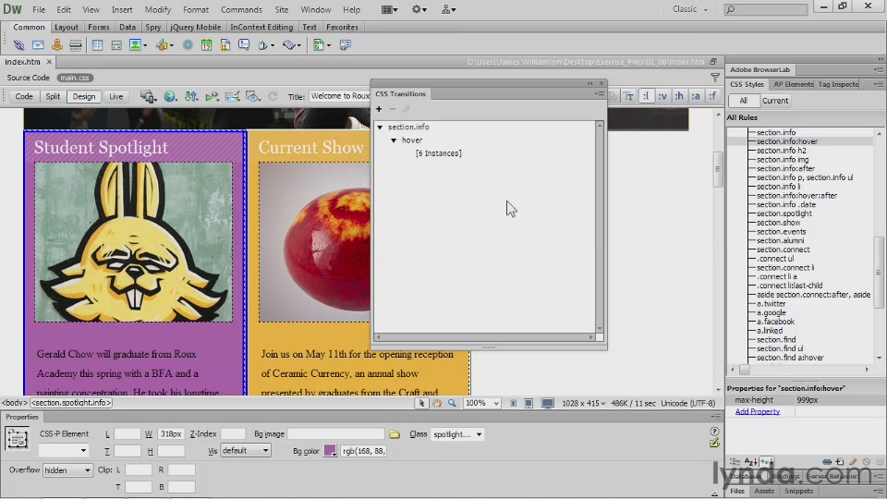Insert an email link icon
The image size is (887, 499).
(38, 44)
